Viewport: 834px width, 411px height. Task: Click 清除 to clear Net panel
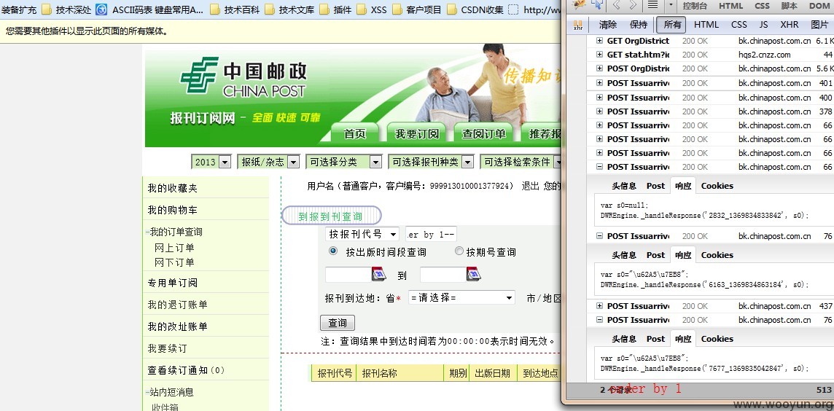click(x=607, y=25)
